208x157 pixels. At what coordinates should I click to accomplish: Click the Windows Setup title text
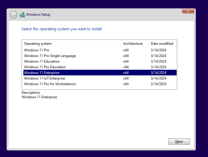click(38, 15)
